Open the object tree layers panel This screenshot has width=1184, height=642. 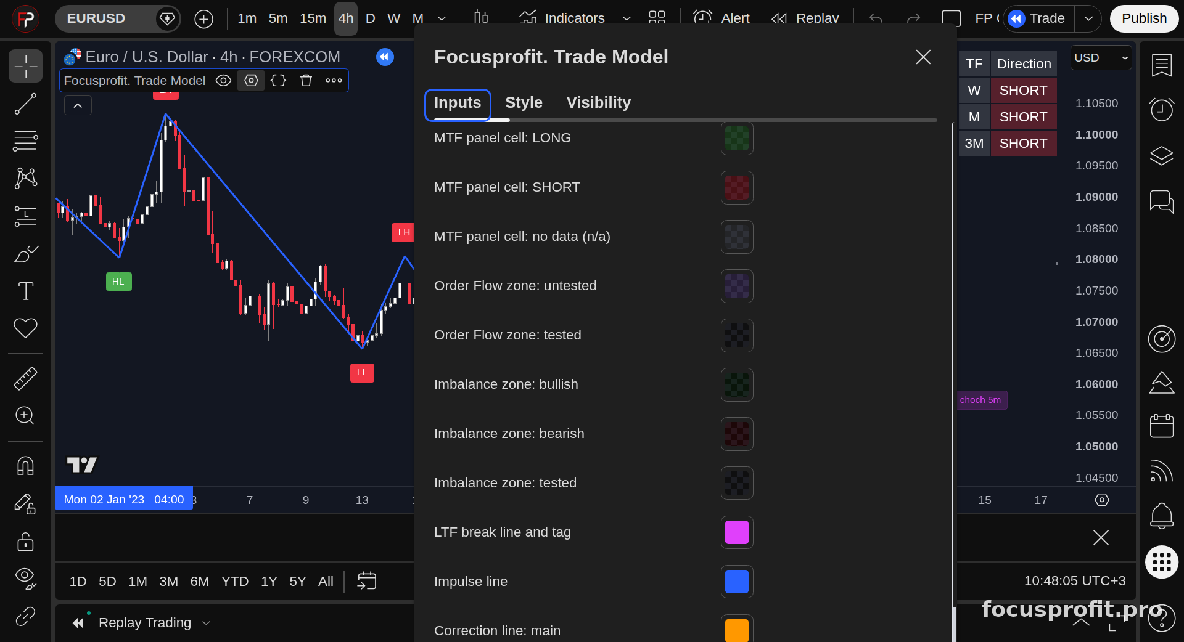tap(1162, 155)
